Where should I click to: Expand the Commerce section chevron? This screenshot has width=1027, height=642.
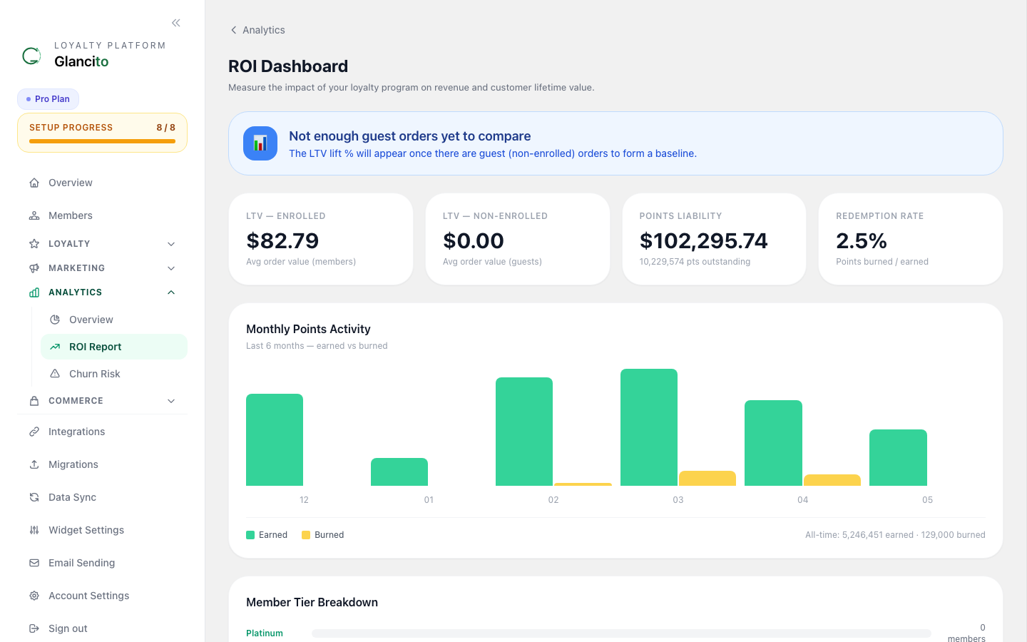coord(171,401)
